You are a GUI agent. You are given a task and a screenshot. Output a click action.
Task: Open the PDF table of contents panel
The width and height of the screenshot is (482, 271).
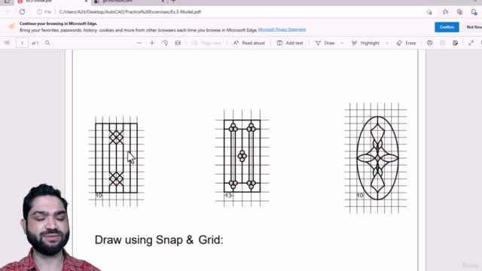click(7, 43)
